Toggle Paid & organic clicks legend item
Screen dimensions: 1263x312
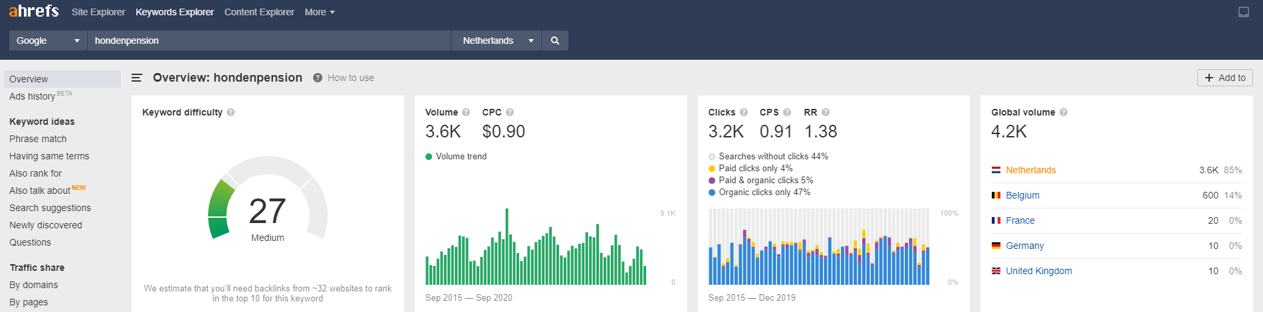(761, 180)
